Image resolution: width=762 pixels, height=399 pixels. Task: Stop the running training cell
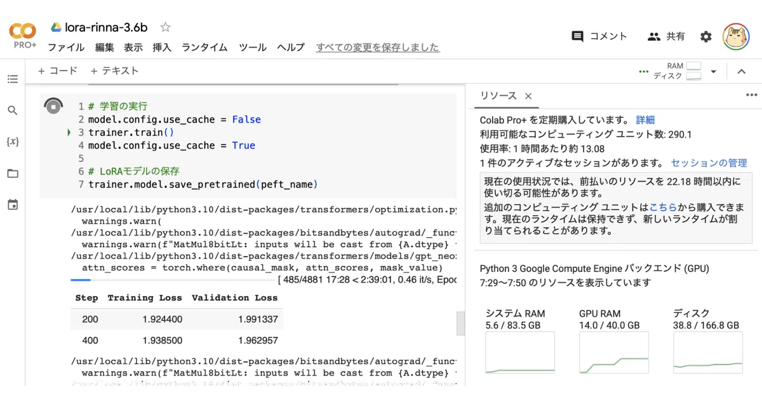[x=54, y=107]
